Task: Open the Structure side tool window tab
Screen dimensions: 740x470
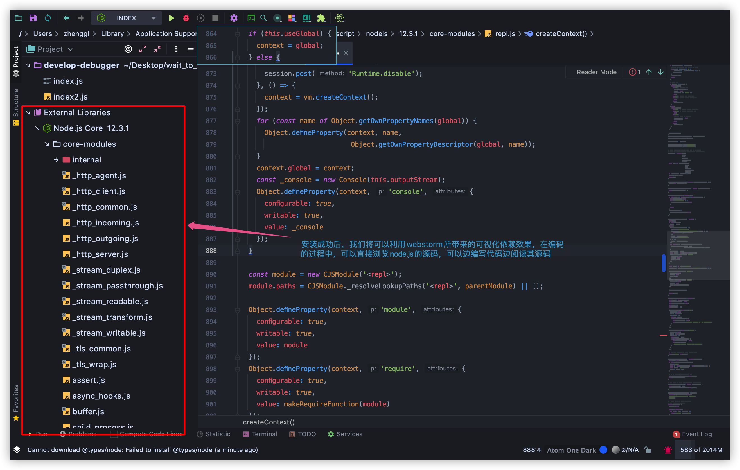Action: pos(16,107)
